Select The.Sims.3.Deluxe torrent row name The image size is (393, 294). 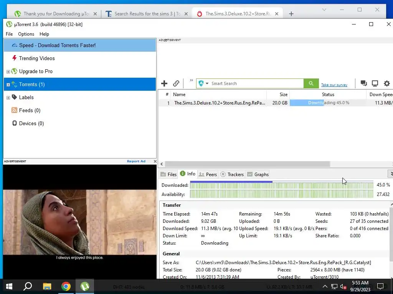coord(220,103)
